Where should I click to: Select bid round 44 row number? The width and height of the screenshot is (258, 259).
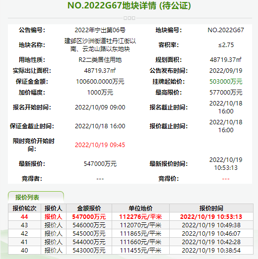coord(24,217)
